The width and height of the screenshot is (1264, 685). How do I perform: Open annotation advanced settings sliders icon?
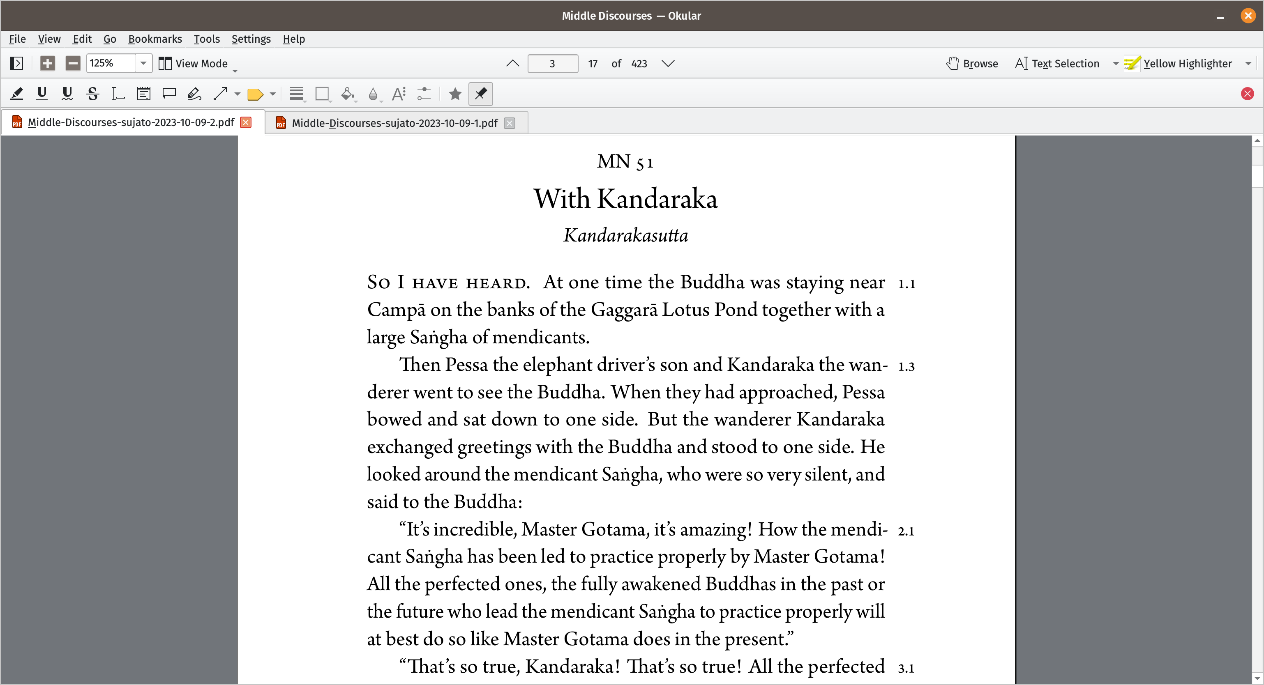point(424,94)
